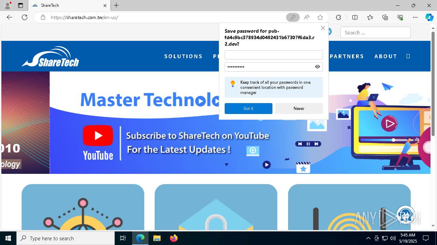This screenshot has width=437, height=245.
Task: Click Got it to save password
Action: point(248,109)
